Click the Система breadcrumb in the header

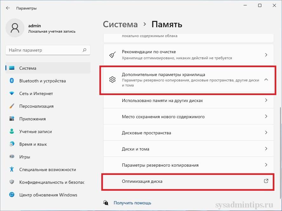point(120,24)
